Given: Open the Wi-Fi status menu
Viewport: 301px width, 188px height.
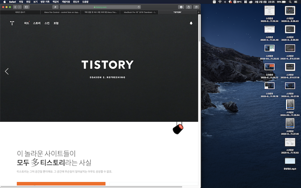Looking at the screenshot, I should tap(220, 2).
